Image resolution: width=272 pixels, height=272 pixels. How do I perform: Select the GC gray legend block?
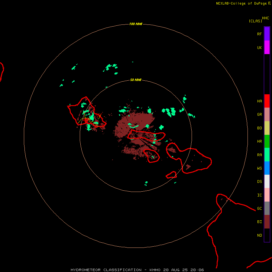click(267, 208)
